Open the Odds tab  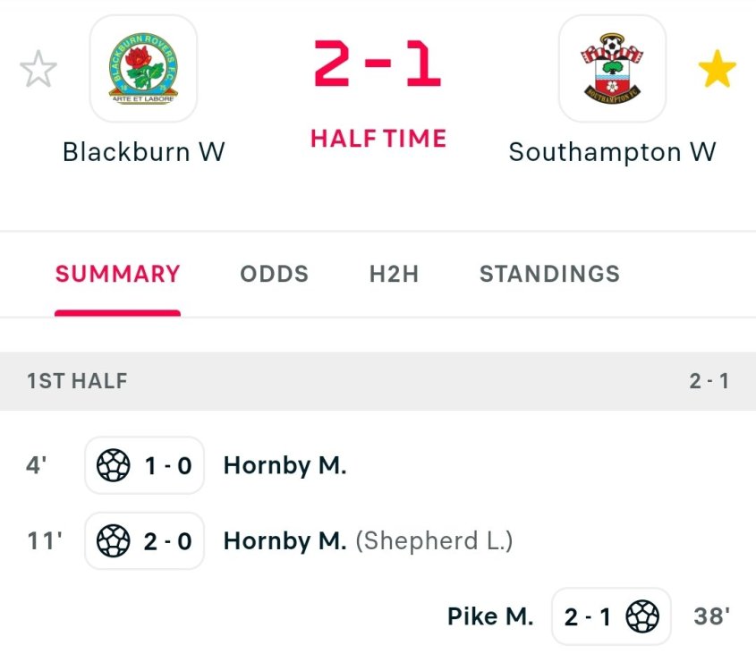274,274
